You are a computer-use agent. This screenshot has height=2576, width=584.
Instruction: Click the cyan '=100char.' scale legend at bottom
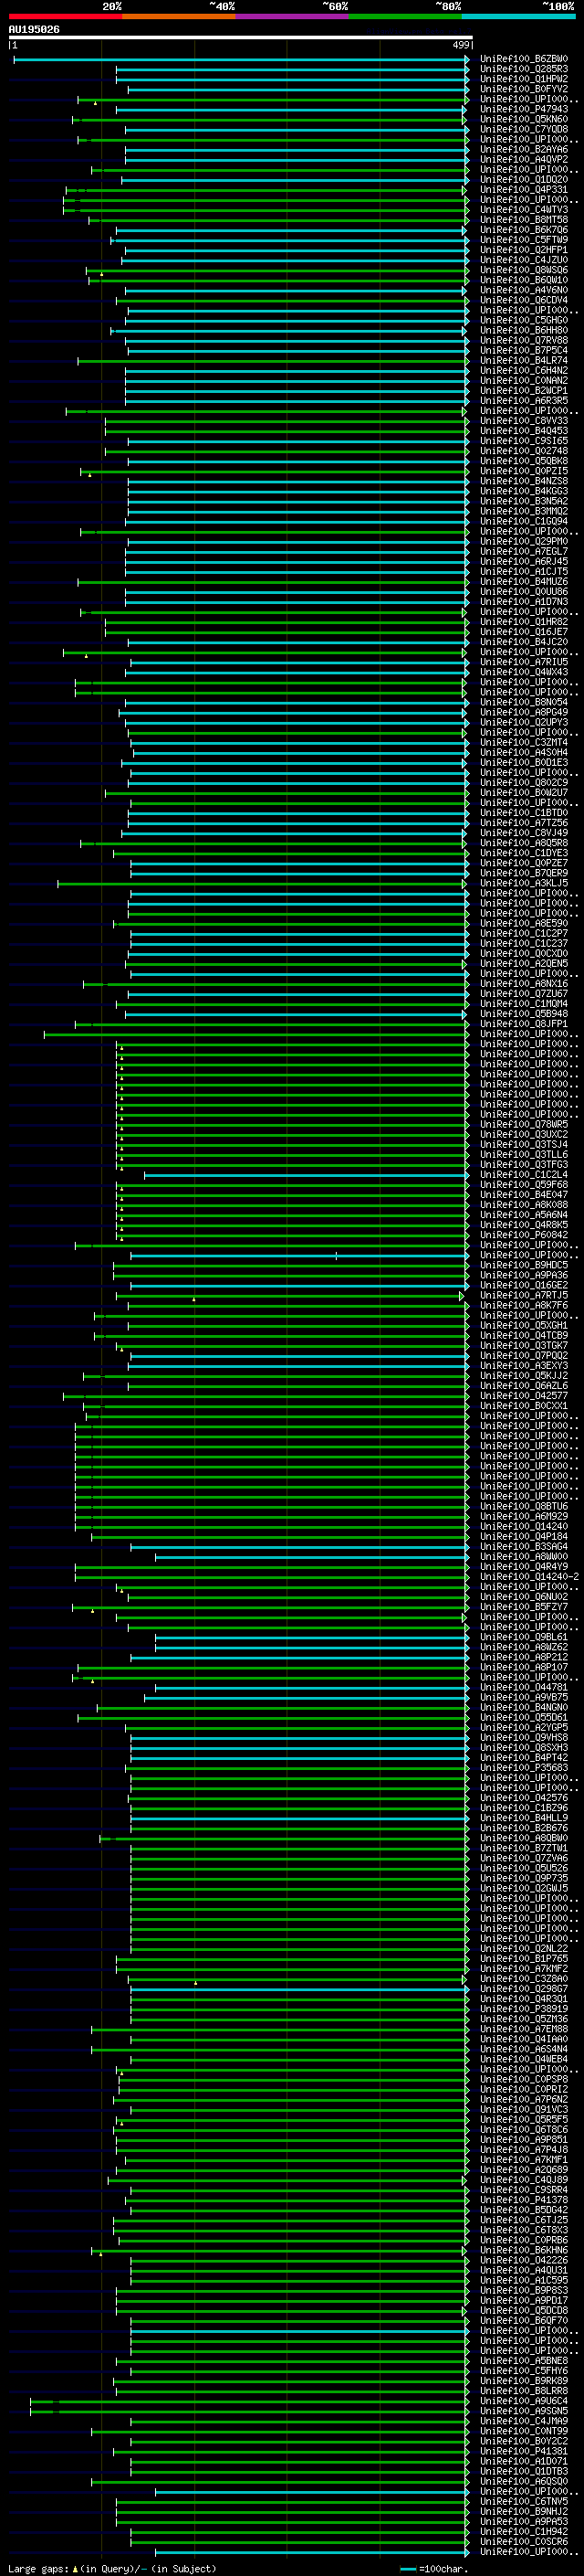tap(433, 2569)
